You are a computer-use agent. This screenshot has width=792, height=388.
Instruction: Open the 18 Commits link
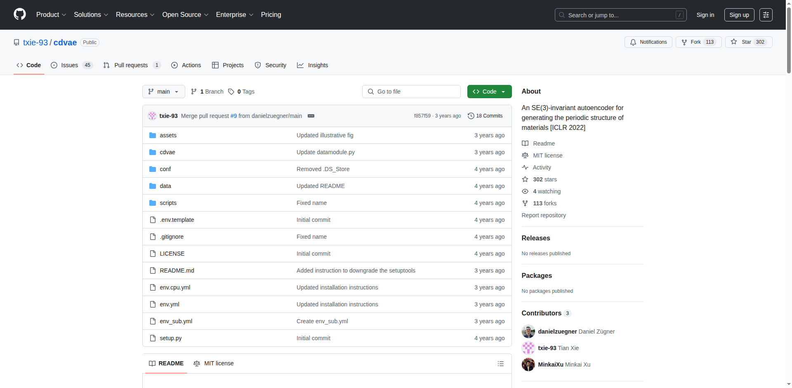point(485,116)
